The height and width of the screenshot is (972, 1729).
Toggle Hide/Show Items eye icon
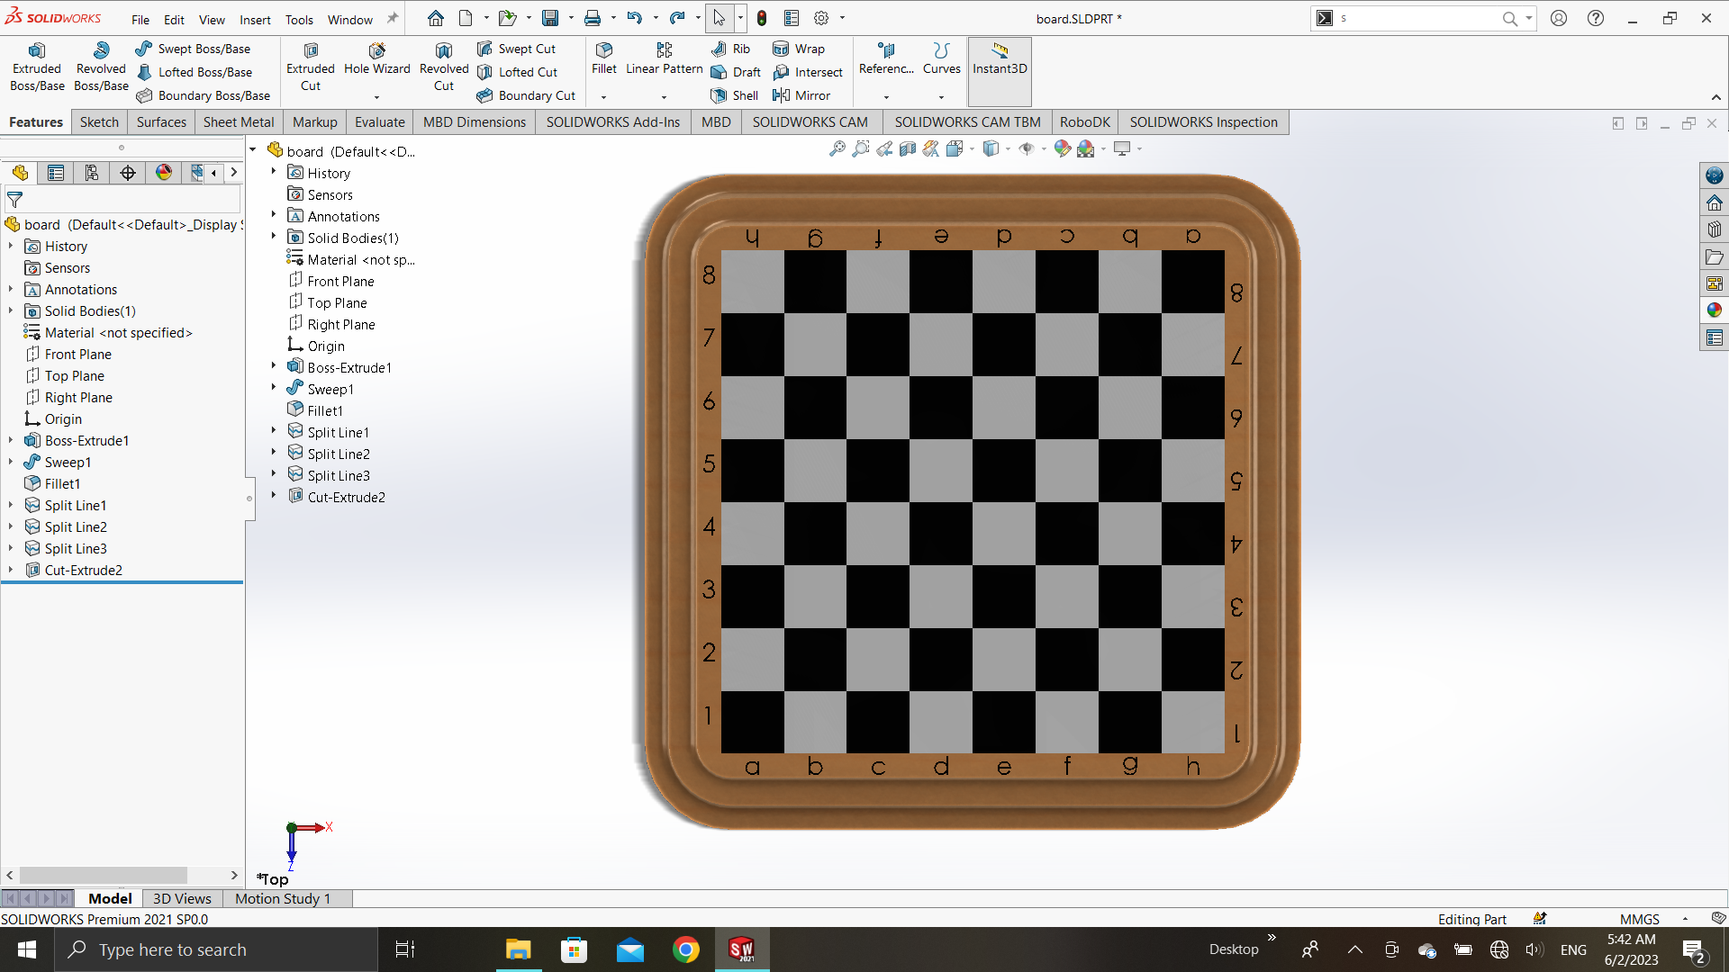pos(1027,148)
